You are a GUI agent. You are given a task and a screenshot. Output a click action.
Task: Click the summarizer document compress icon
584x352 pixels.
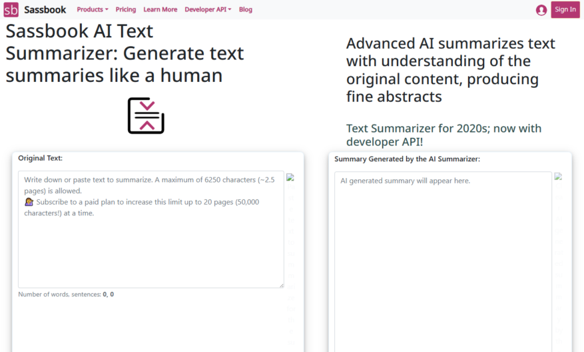[146, 115]
